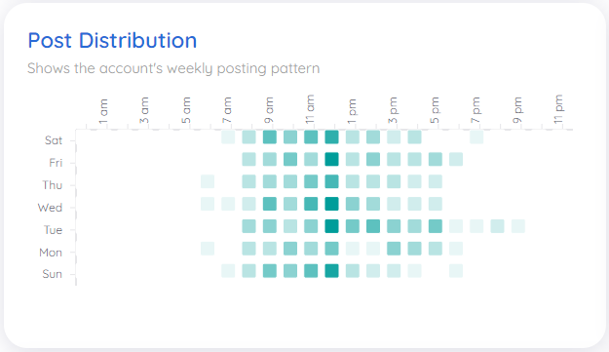Click the Wed row label
This screenshot has height=352, width=609.
click(x=50, y=208)
